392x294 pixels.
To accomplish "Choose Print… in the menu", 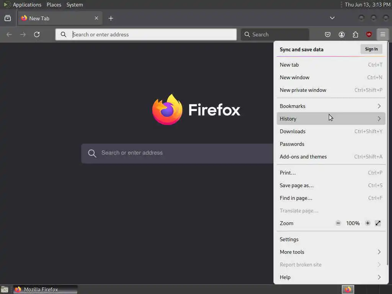I will [331, 173].
